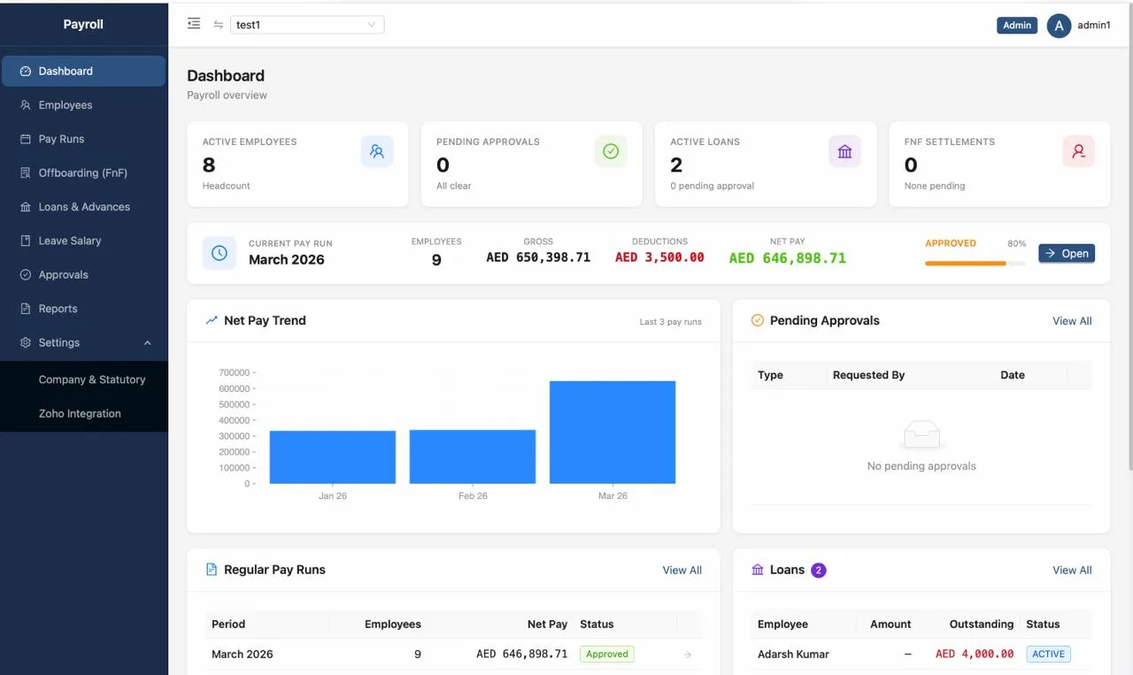
Task: Click the check icon beside Pending Approvals heading
Action: click(758, 320)
